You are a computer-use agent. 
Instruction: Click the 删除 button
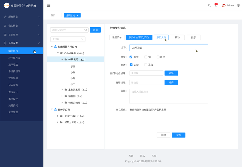point(163,135)
